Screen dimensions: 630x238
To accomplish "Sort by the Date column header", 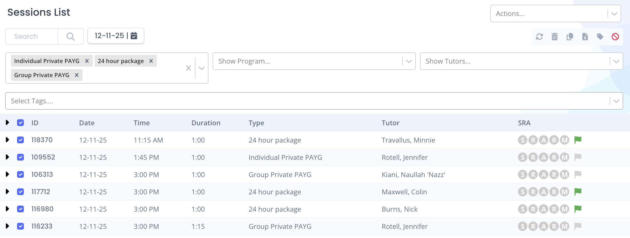I will (x=87, y=123).
